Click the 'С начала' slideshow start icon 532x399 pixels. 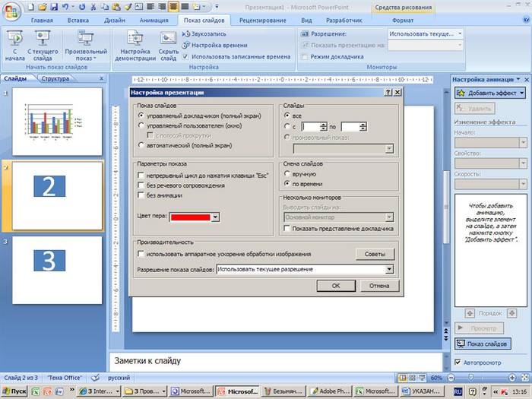tap(14, 38)
